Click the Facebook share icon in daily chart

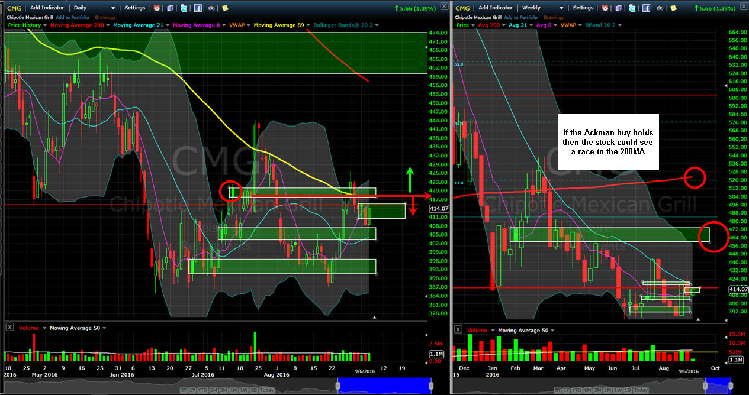pos(198,8)
